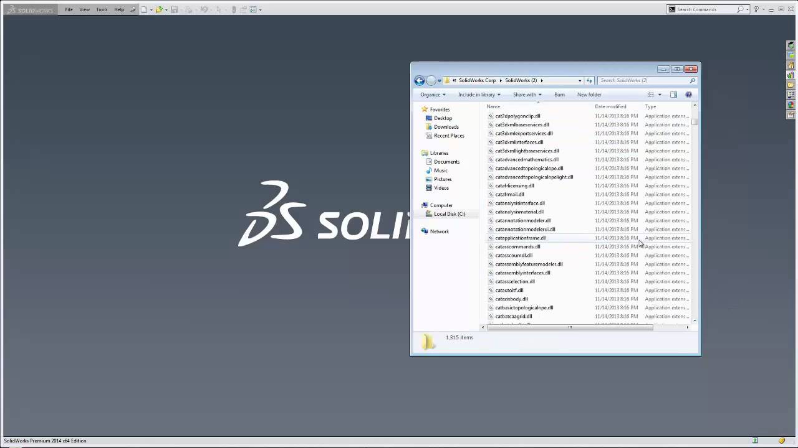Viewport: 798px width, 448px height.
Task: Click the New document icon in SolidWorks toolbar
Action: point(143,9)
